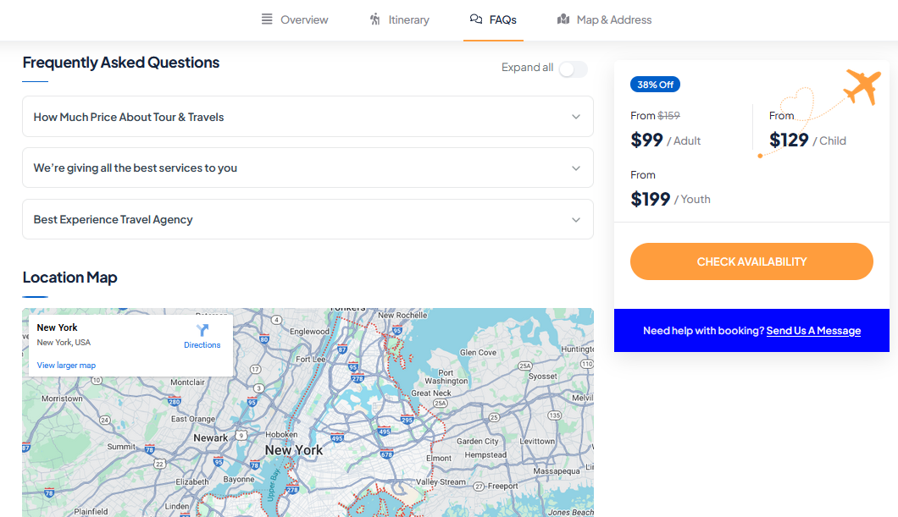The width and height of the screenshot is (898, 517).
Task: Expand Best Experience Travel Agency question
Action: point(308,219)
